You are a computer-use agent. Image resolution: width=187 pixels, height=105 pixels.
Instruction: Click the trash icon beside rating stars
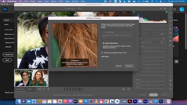click(81, 89)
